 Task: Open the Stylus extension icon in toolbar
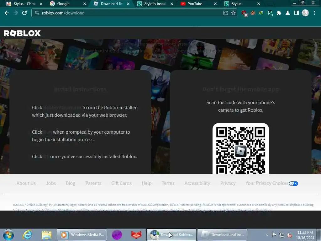tap(271, 13)
